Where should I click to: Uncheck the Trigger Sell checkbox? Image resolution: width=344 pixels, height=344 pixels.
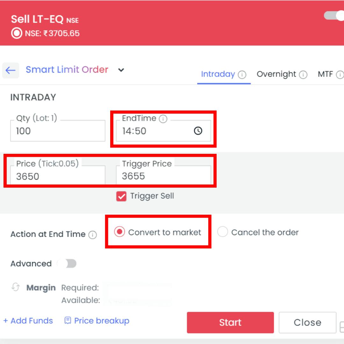pos(121,196)
